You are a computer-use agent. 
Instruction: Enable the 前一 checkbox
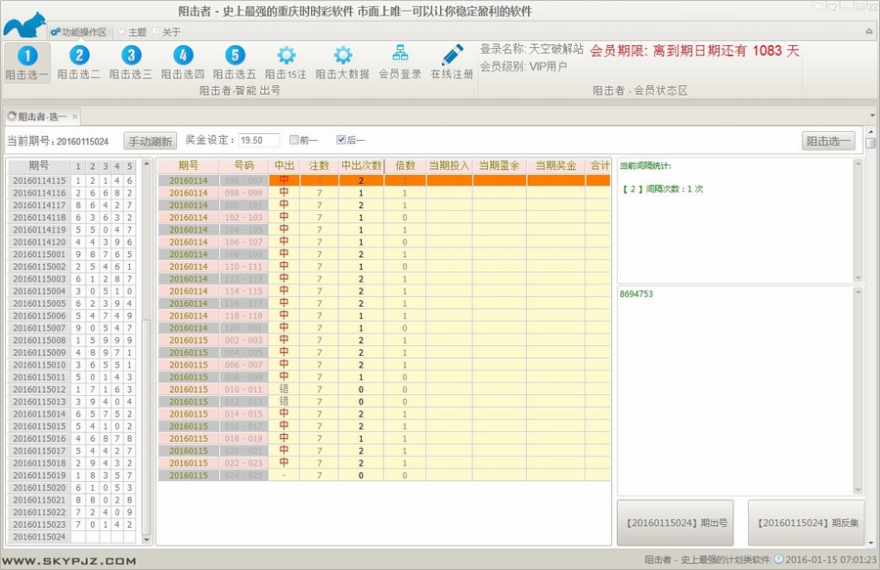pyautogui.click(x=294, y=140)
